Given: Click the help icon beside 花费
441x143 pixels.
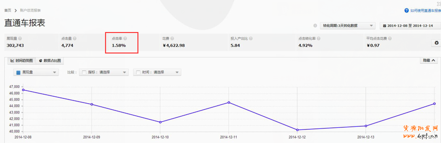Looking at the screenshot, I should (172, 39).
